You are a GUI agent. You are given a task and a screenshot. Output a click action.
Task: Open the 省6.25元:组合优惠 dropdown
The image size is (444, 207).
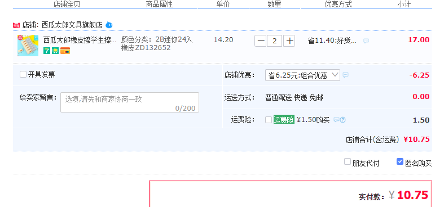tap(302, 75)
